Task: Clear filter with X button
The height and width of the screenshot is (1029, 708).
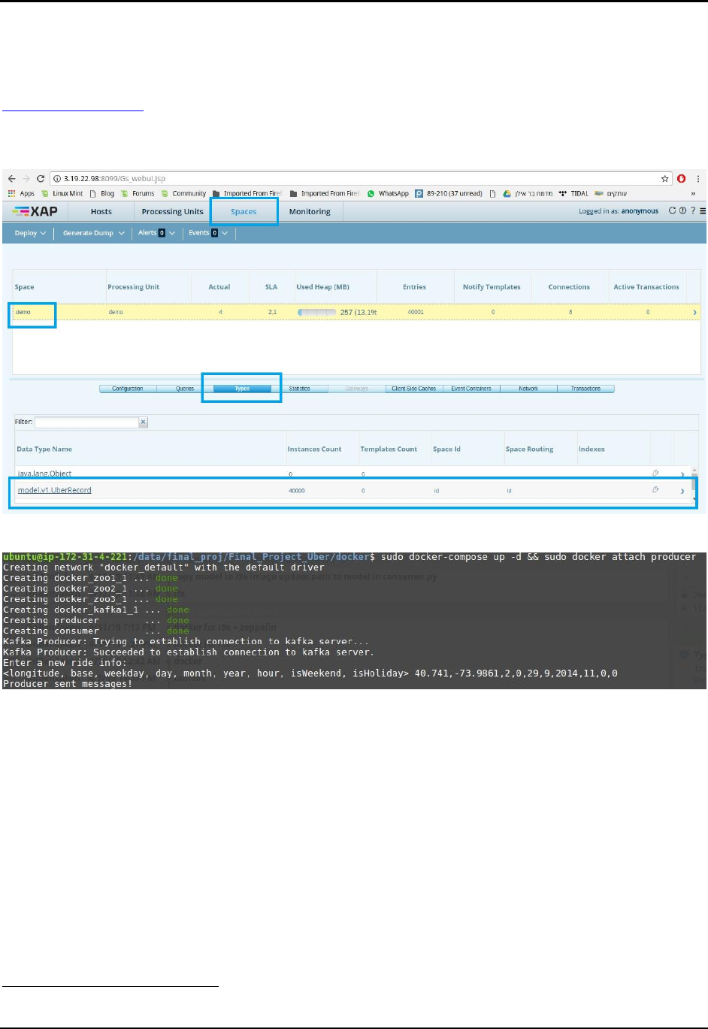Action: (144, 422)
